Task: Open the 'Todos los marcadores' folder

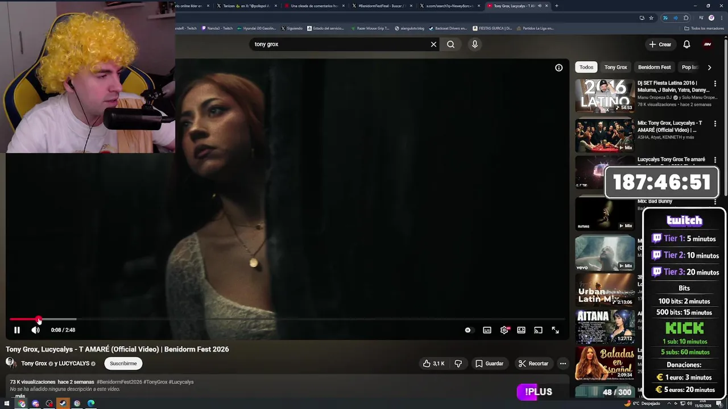Action: [704, 28]
